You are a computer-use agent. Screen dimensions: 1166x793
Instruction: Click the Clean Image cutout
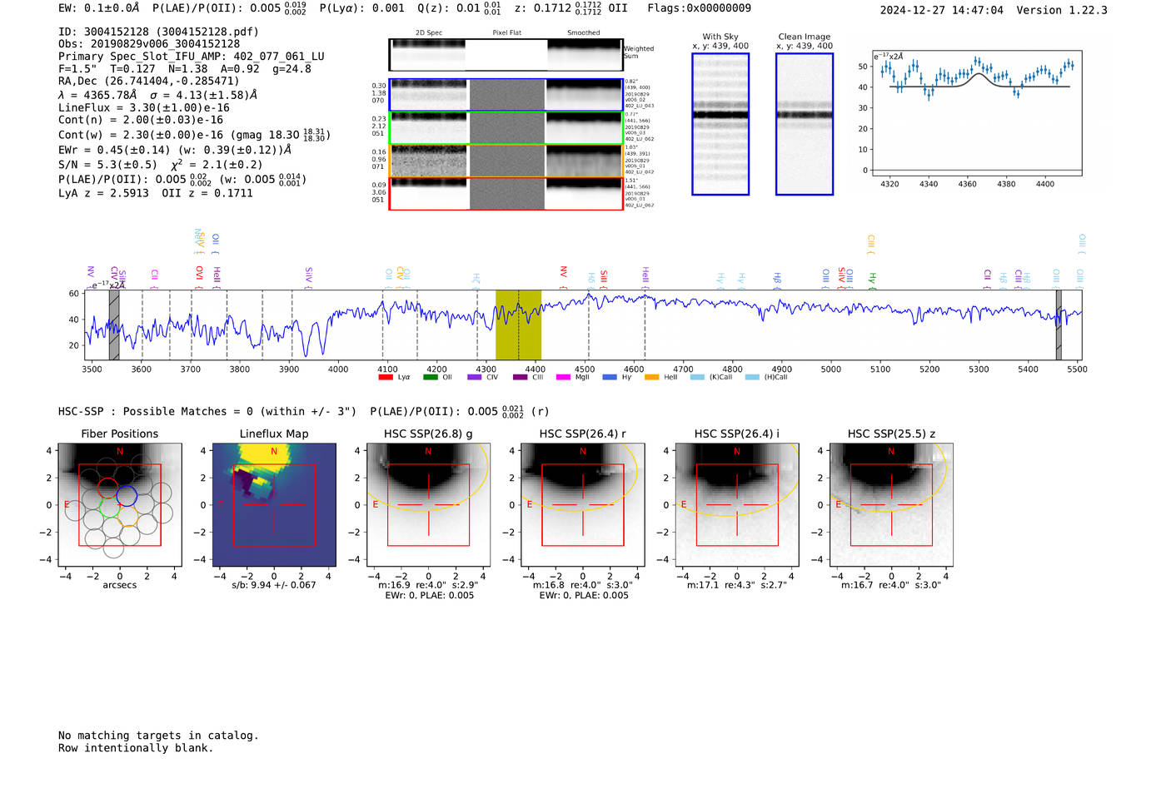click(x=805, y=124)
